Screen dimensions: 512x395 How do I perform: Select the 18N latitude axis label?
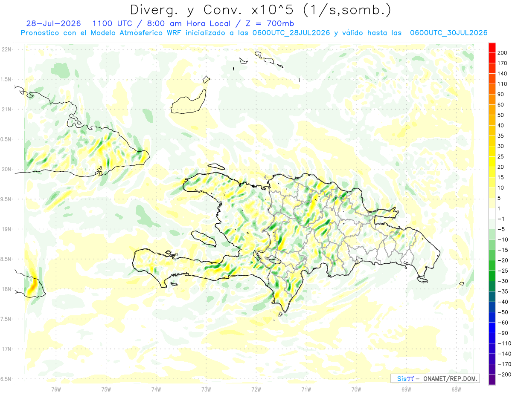[x=7, y=289]
